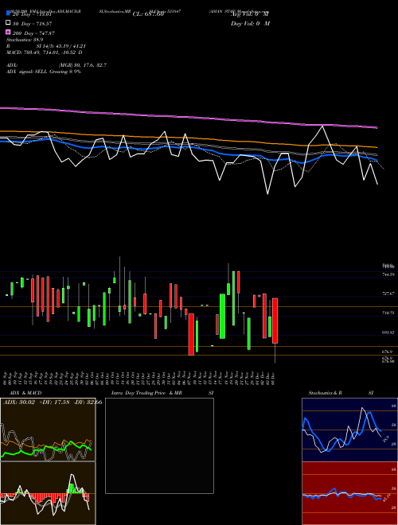The width and height of the screenshot is (398, 525).
Task: Click the 'Avg Vol: 0 M' label
Action: pyautogui.click(x=249, y=14)
